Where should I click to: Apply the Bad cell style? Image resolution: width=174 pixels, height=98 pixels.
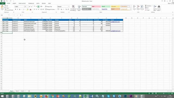pyautogui.click(x=96, y=7)
